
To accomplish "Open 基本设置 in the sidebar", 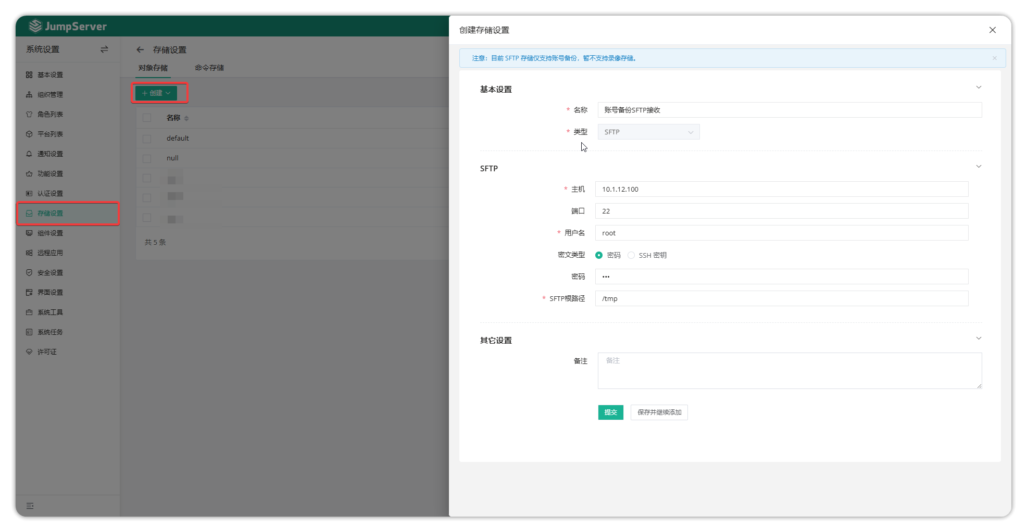I will point(50,75).
